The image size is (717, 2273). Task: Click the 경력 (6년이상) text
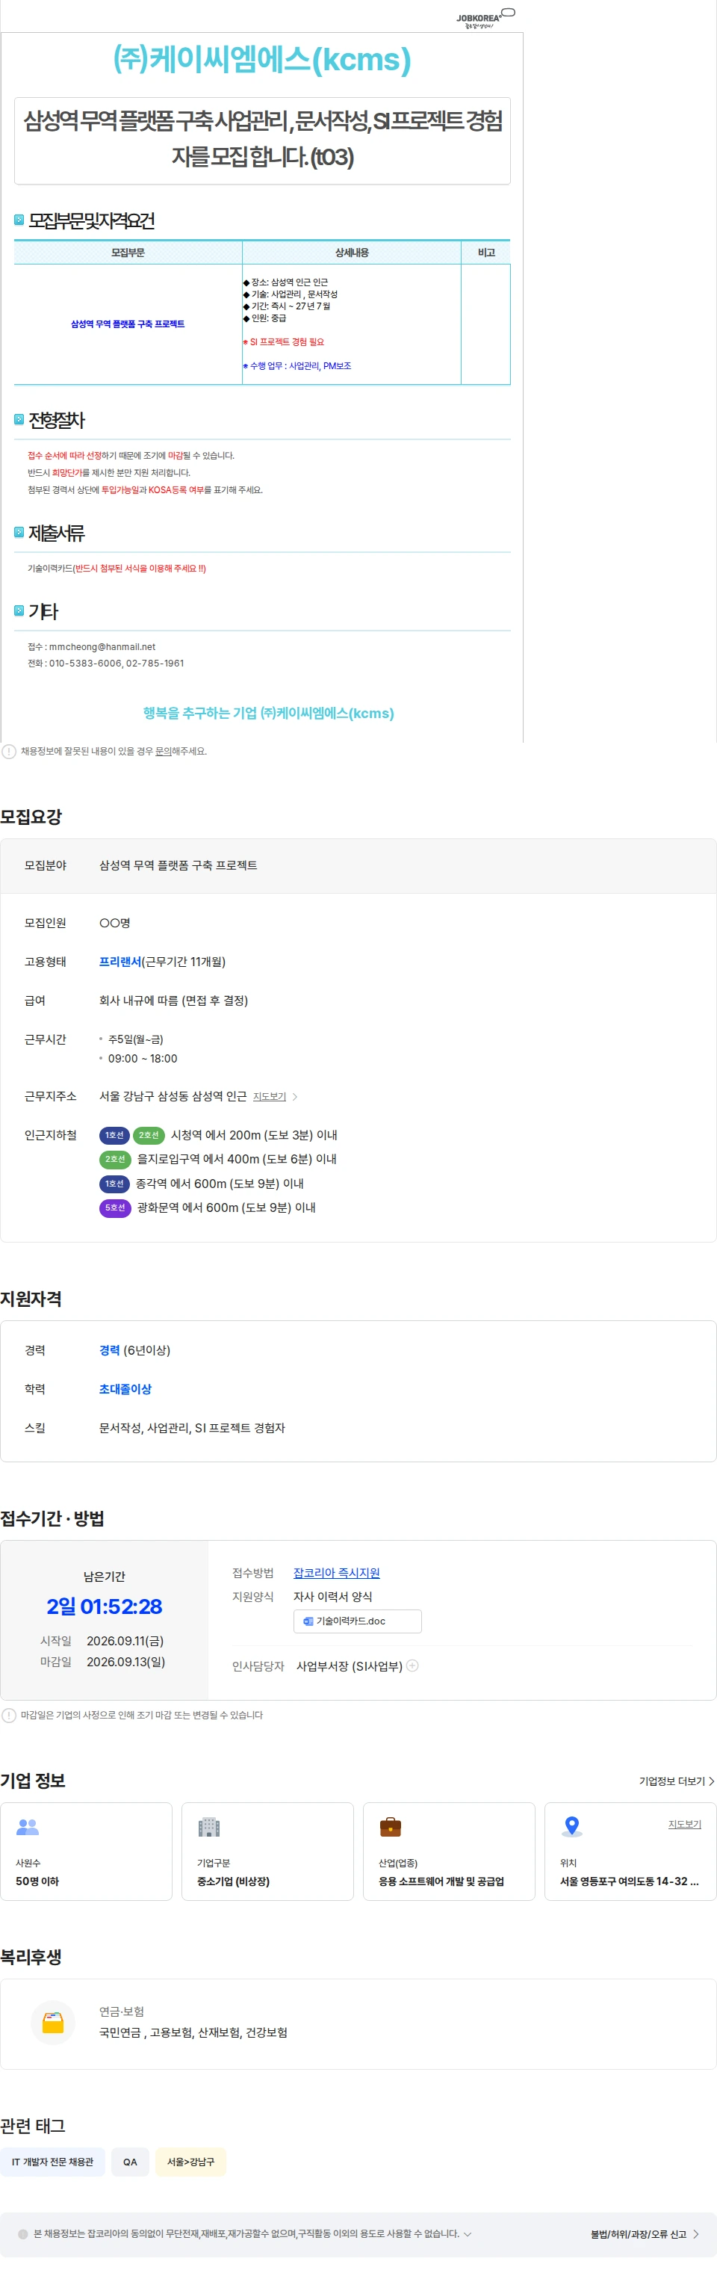point(135,1350)
